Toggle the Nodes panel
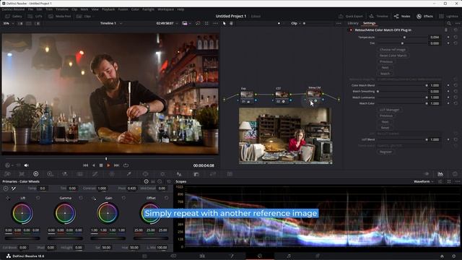 coord(402,16)
